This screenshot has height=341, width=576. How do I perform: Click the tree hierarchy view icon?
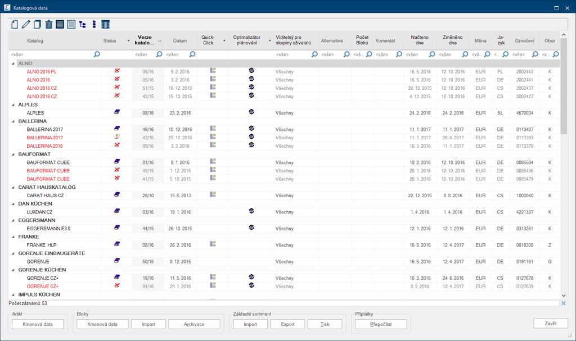tap(83, 25)
